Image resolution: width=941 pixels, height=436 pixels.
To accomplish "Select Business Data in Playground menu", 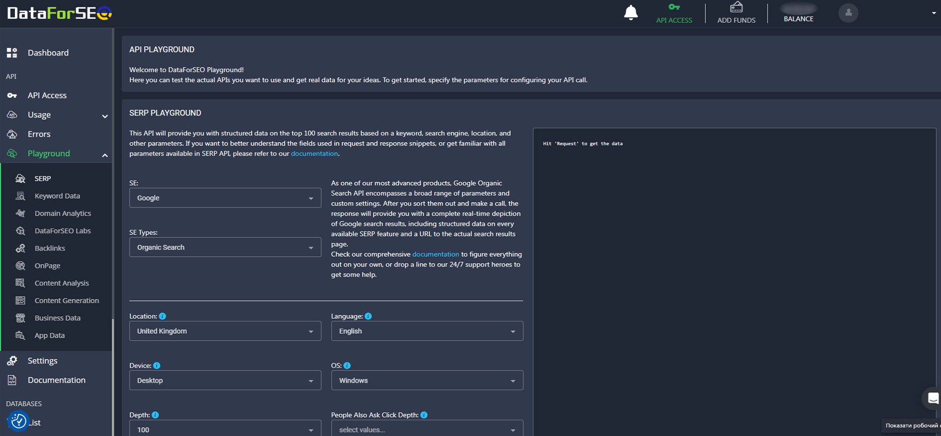I will (x=58, y=318).
